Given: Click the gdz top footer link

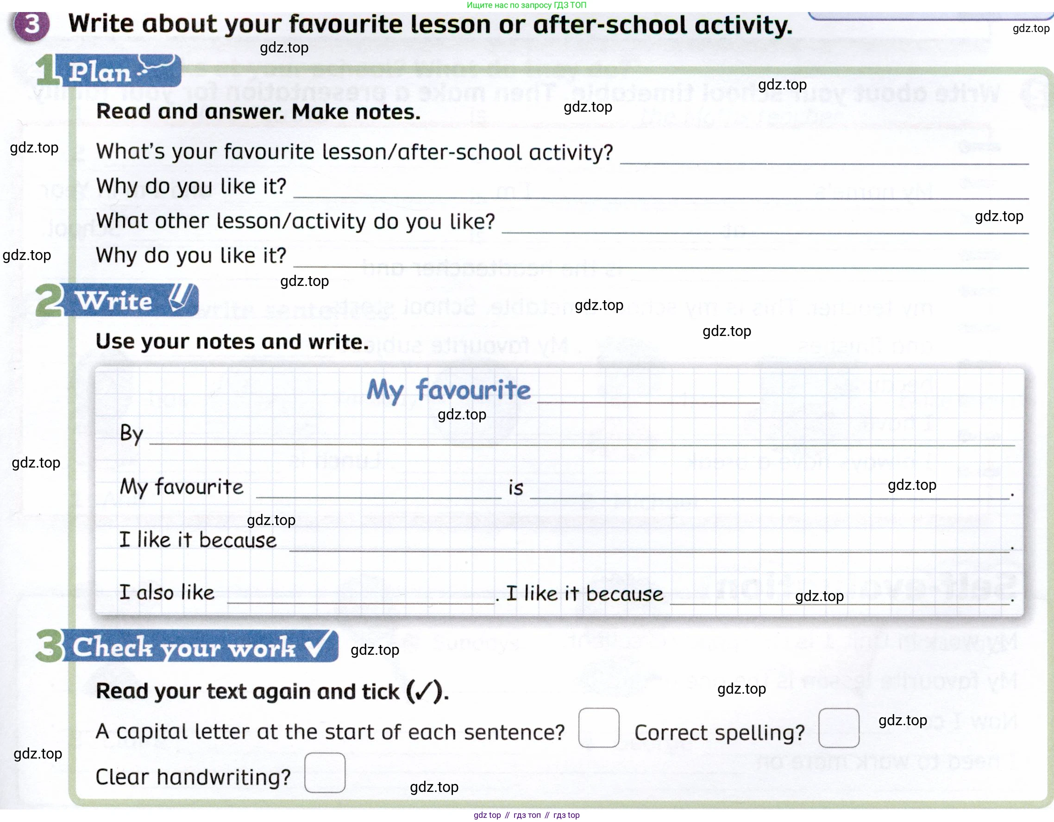Looking at the screenshot, I should pyautogui.click(x=488, y=815).
